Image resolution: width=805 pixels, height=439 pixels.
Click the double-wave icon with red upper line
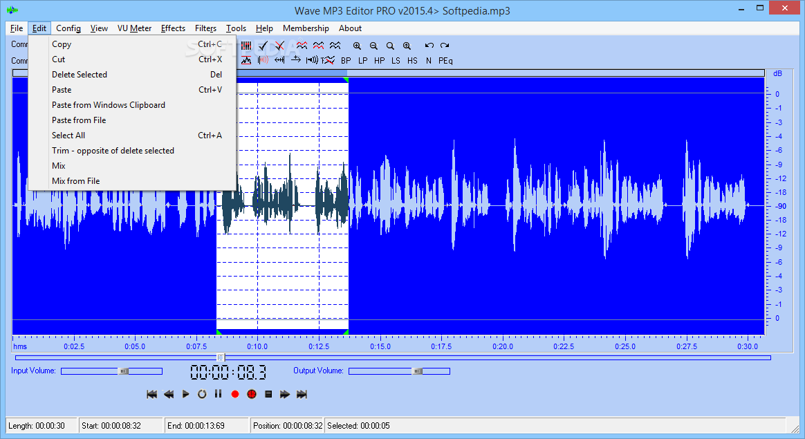(302, 46)
